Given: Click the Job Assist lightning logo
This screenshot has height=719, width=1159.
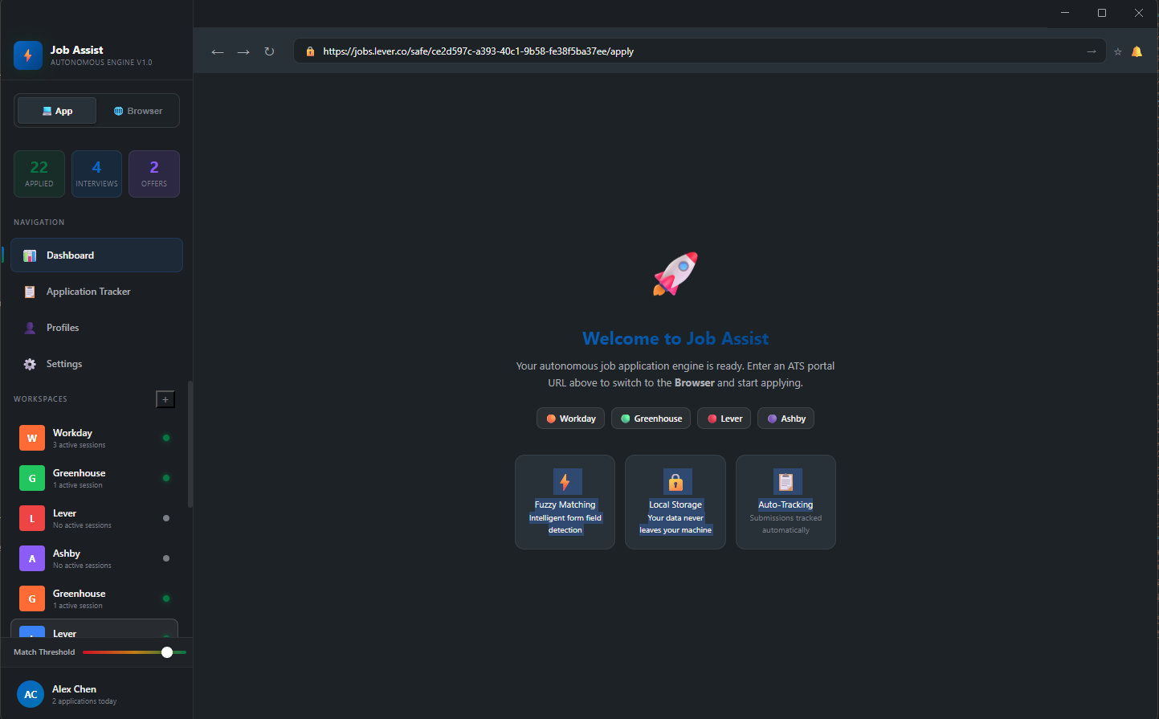Looking at the screenshot, I should (x=28, y=55).
